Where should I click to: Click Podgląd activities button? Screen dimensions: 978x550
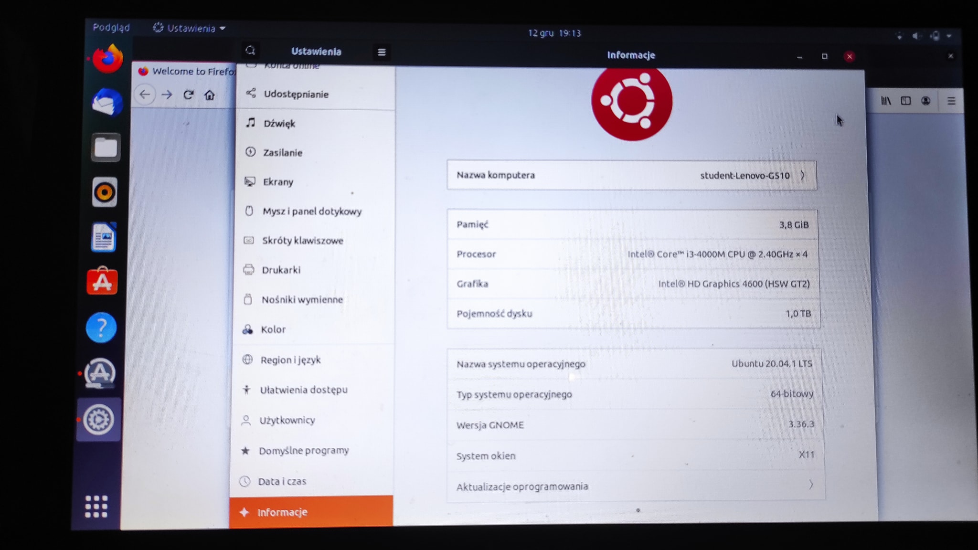111,27
